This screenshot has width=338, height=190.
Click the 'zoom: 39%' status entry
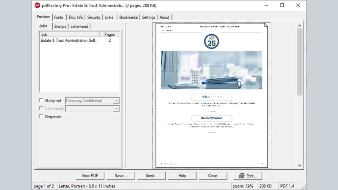click(x=243, y=186)
